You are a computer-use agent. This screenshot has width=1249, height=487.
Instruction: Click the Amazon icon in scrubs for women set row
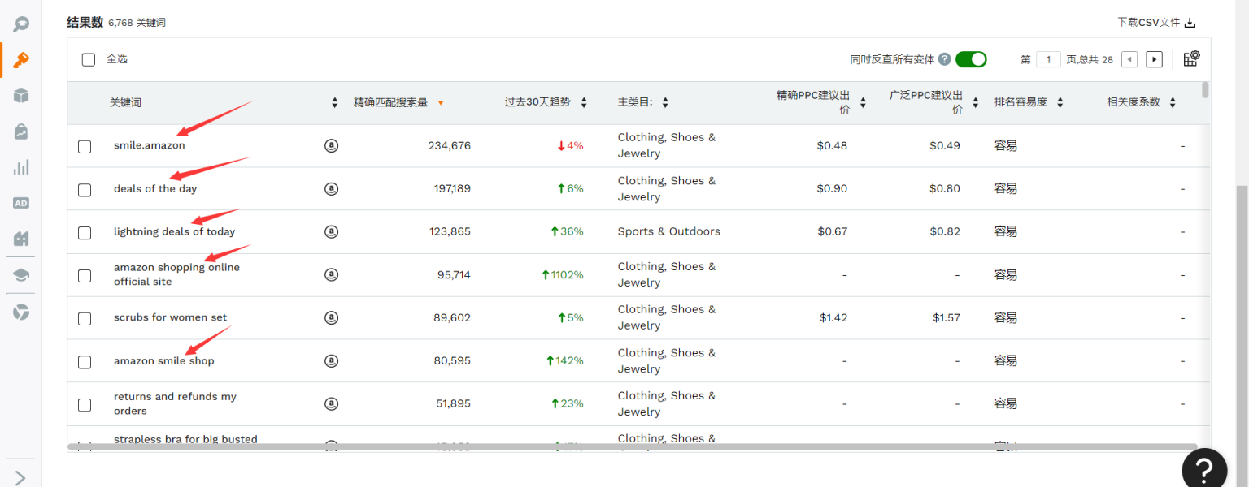click(331, 317)
